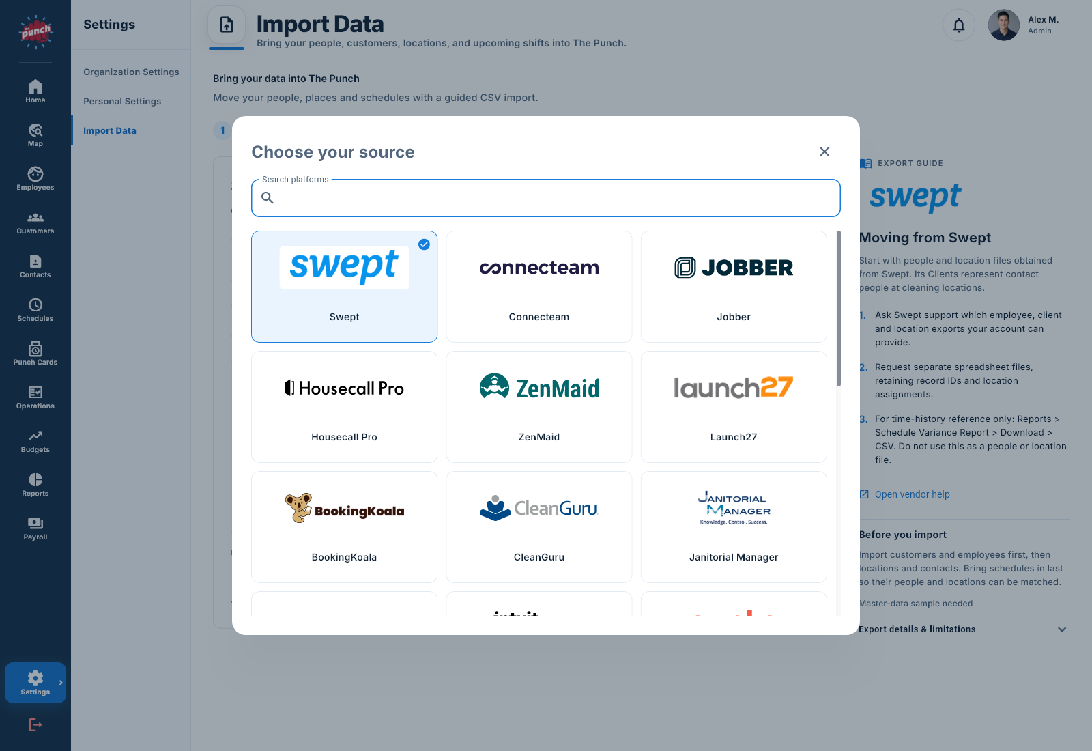Click The Punch logo
The image size is (1092, 751).
coord(35,31)
